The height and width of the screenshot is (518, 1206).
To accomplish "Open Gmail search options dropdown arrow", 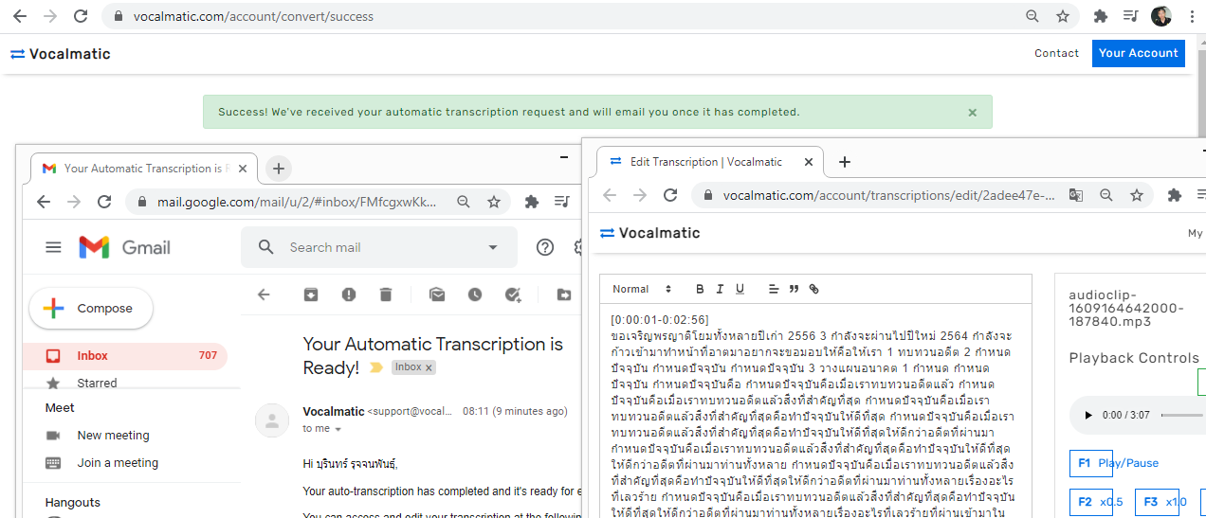I will point(493,247).
